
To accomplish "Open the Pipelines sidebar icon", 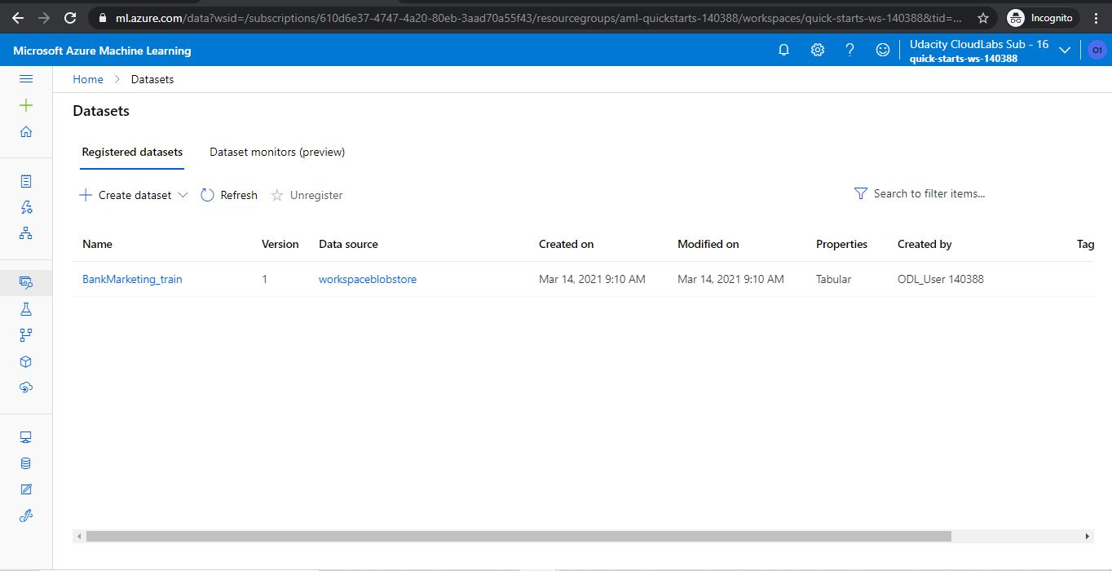I will (25, 334).
